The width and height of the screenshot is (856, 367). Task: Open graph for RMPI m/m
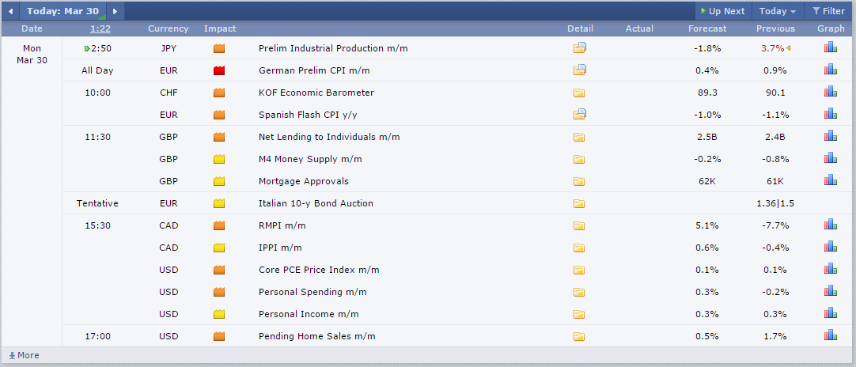coord(831,225)
